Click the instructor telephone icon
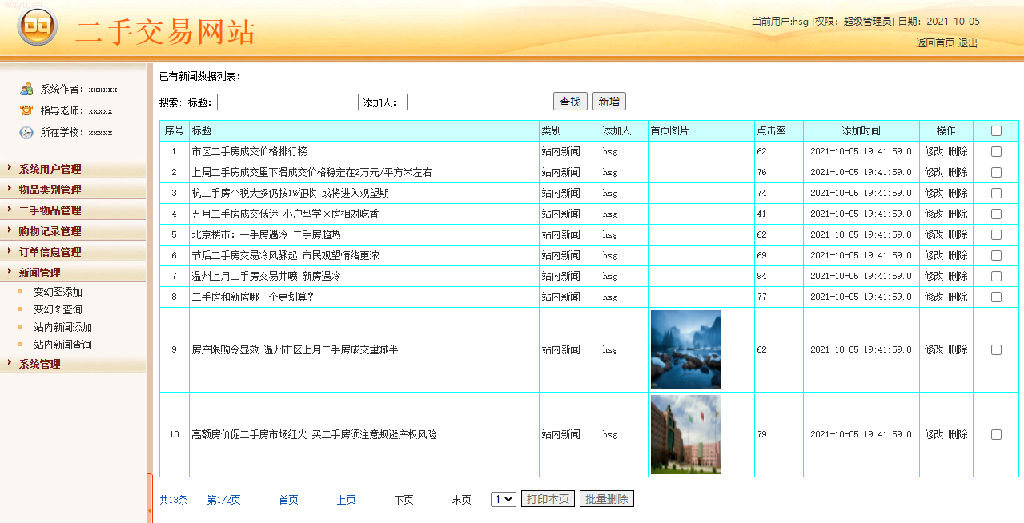The image size is (1024, 523). [26, 110]
